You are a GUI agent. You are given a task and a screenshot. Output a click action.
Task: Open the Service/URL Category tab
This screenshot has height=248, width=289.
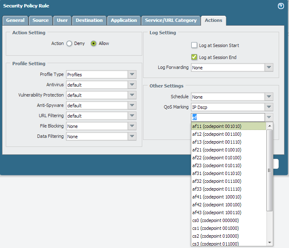click(171, 20)
